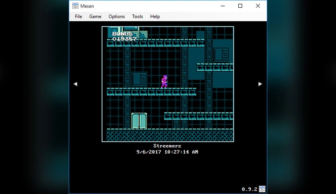Minimize the Mesen window

point(223,6)
